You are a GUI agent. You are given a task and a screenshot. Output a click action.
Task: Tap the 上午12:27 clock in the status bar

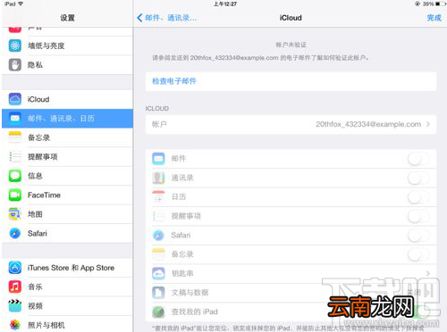(225, 4)
